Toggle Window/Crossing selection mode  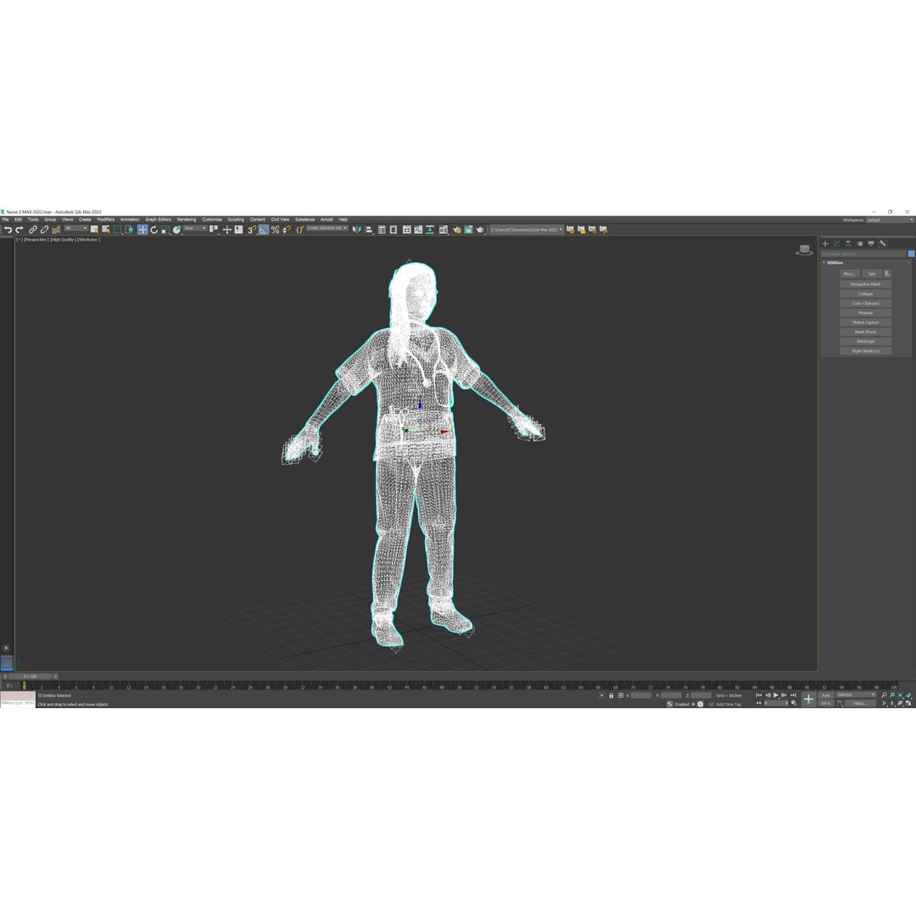pos(129,230)
